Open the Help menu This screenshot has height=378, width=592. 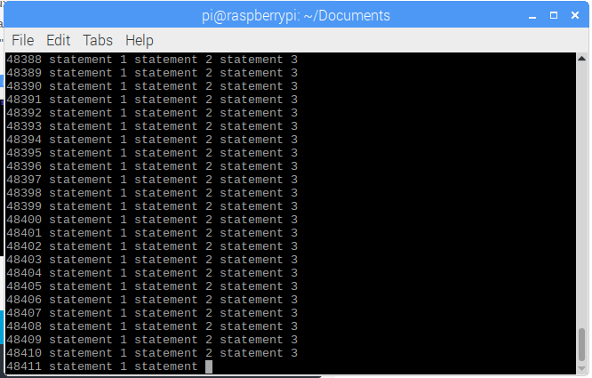click(x=140, y=40)
